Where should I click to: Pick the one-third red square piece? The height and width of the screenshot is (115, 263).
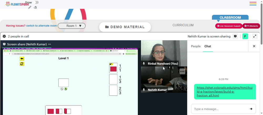click(67, 111)
